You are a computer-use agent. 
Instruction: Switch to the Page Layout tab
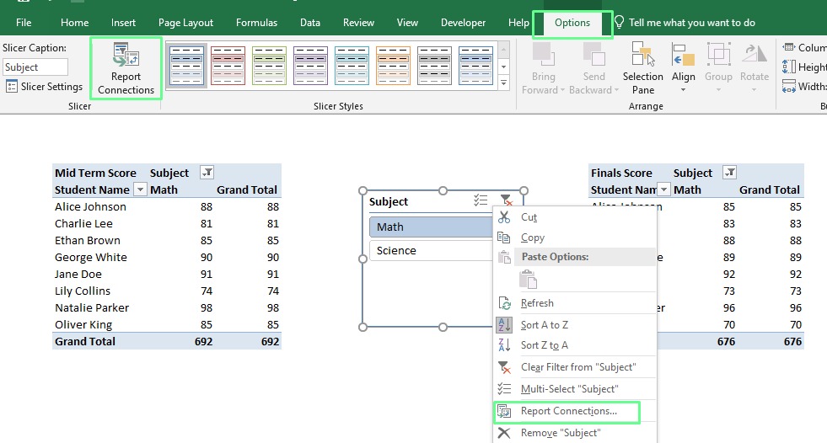(x=185, y=23)
